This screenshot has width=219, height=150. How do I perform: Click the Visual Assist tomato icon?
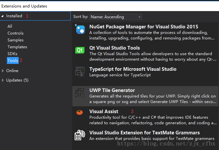click(x=80, y=112)
